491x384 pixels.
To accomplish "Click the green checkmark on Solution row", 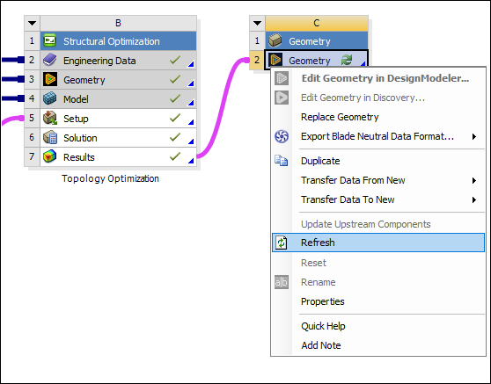I will click(x=175, y=137).
